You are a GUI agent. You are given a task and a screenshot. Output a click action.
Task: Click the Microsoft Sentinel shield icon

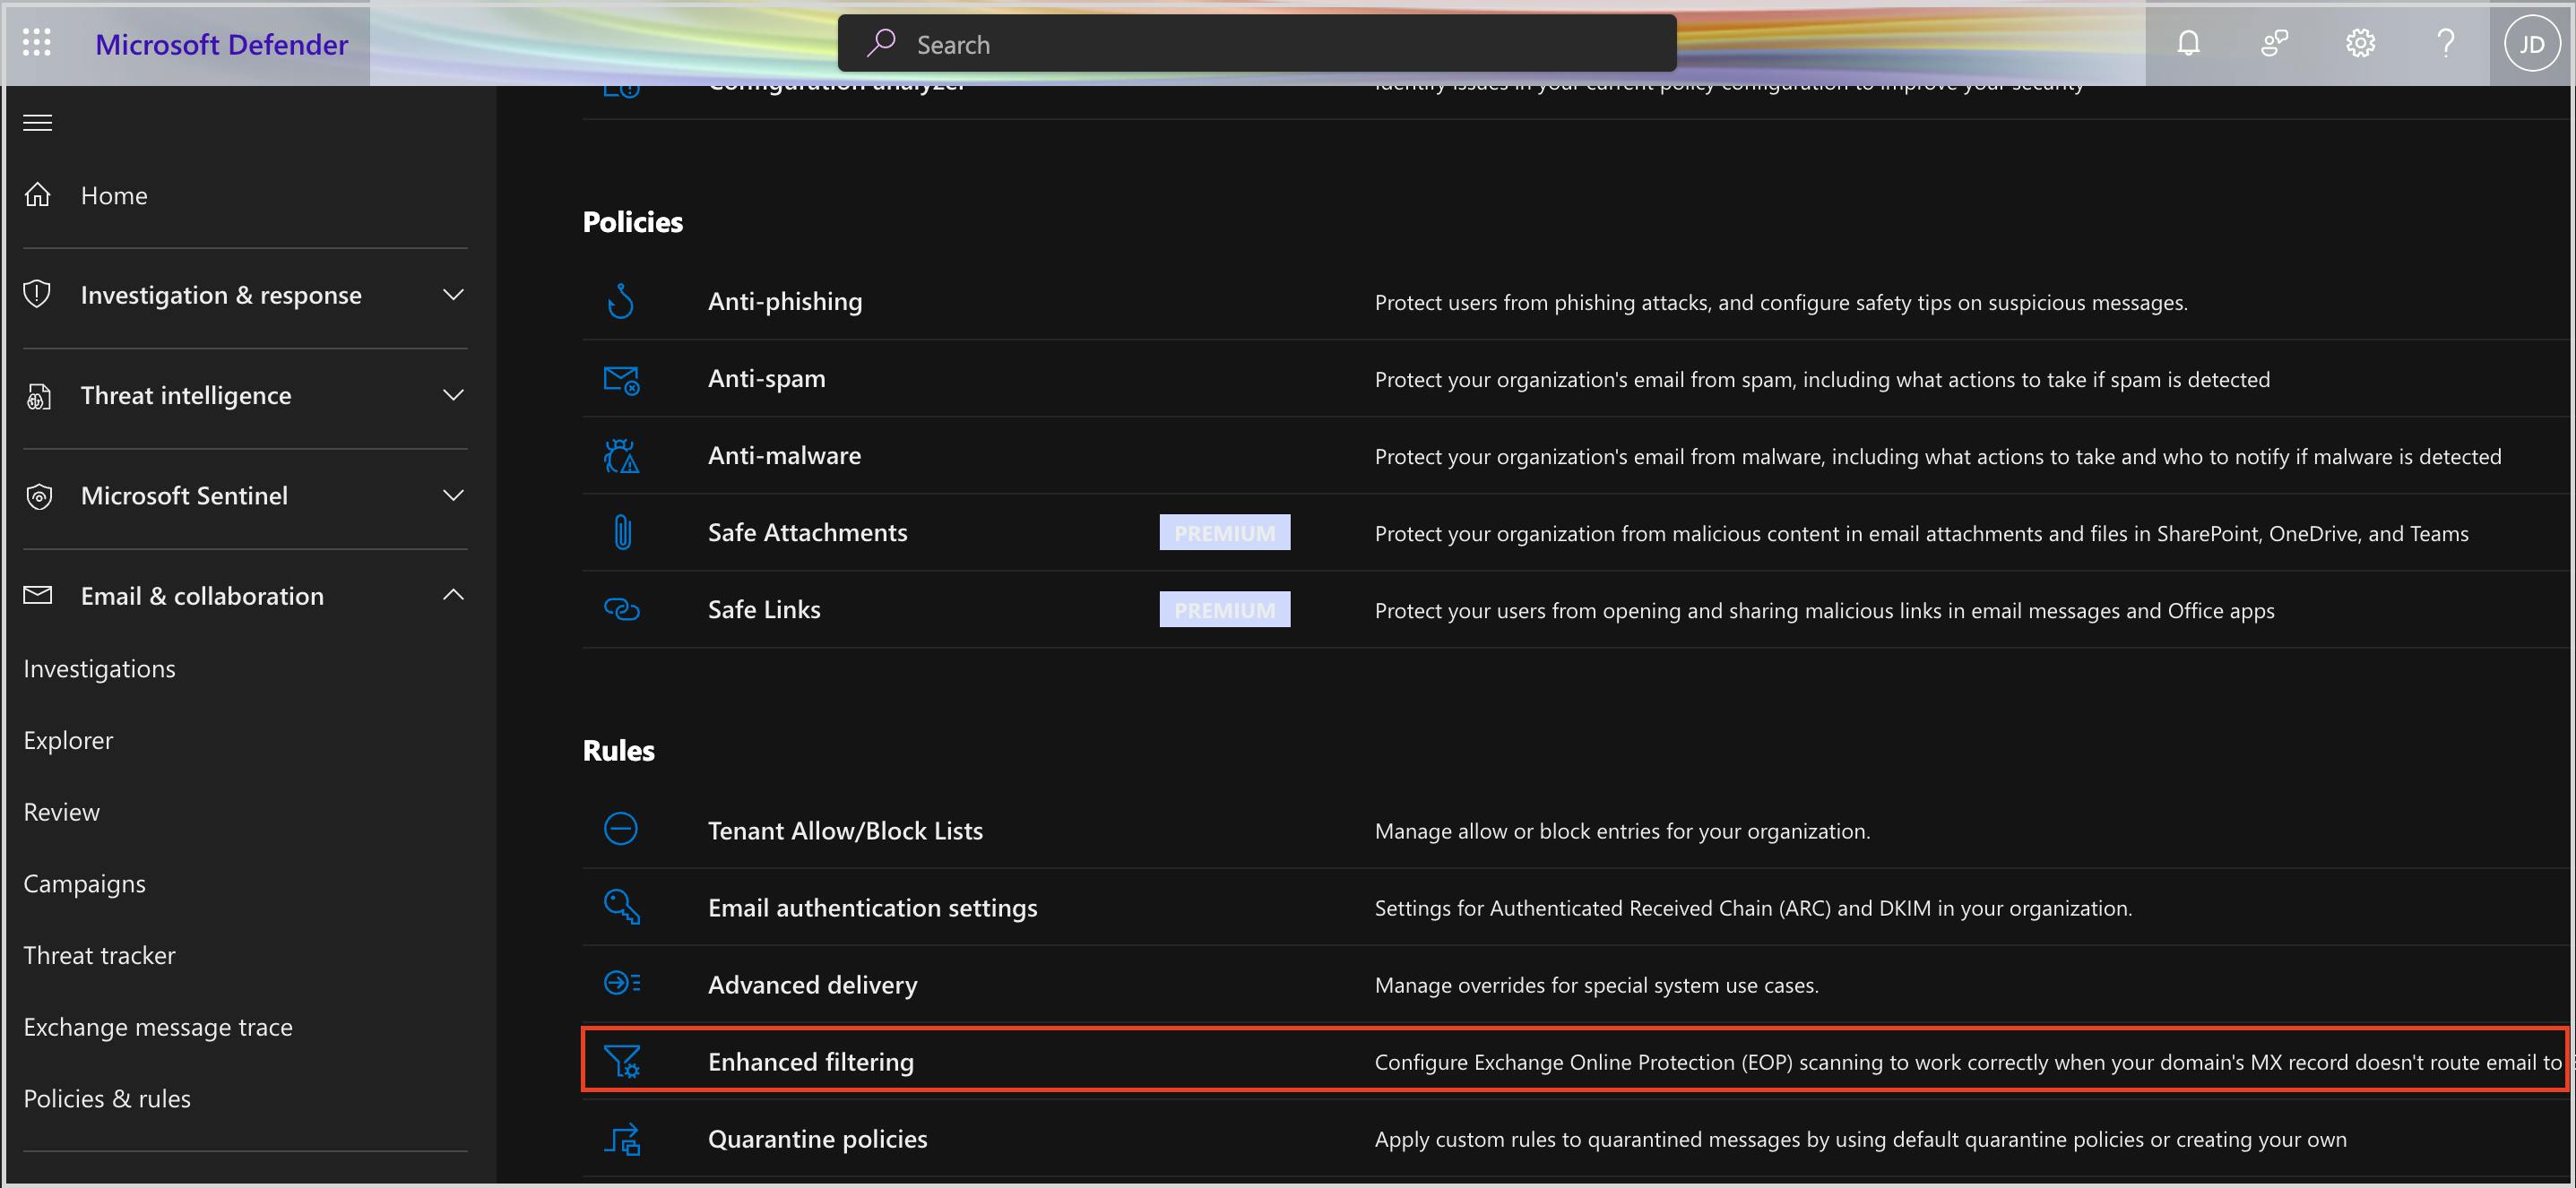point(38,495)
